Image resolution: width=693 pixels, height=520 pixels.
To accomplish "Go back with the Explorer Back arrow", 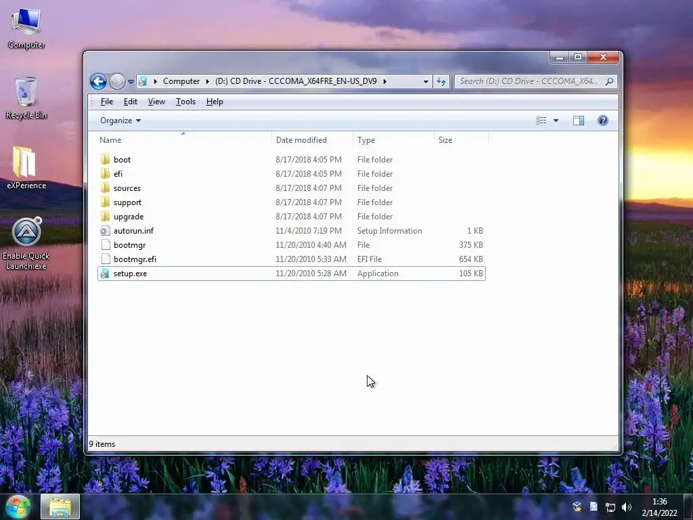I will point(99,81).
